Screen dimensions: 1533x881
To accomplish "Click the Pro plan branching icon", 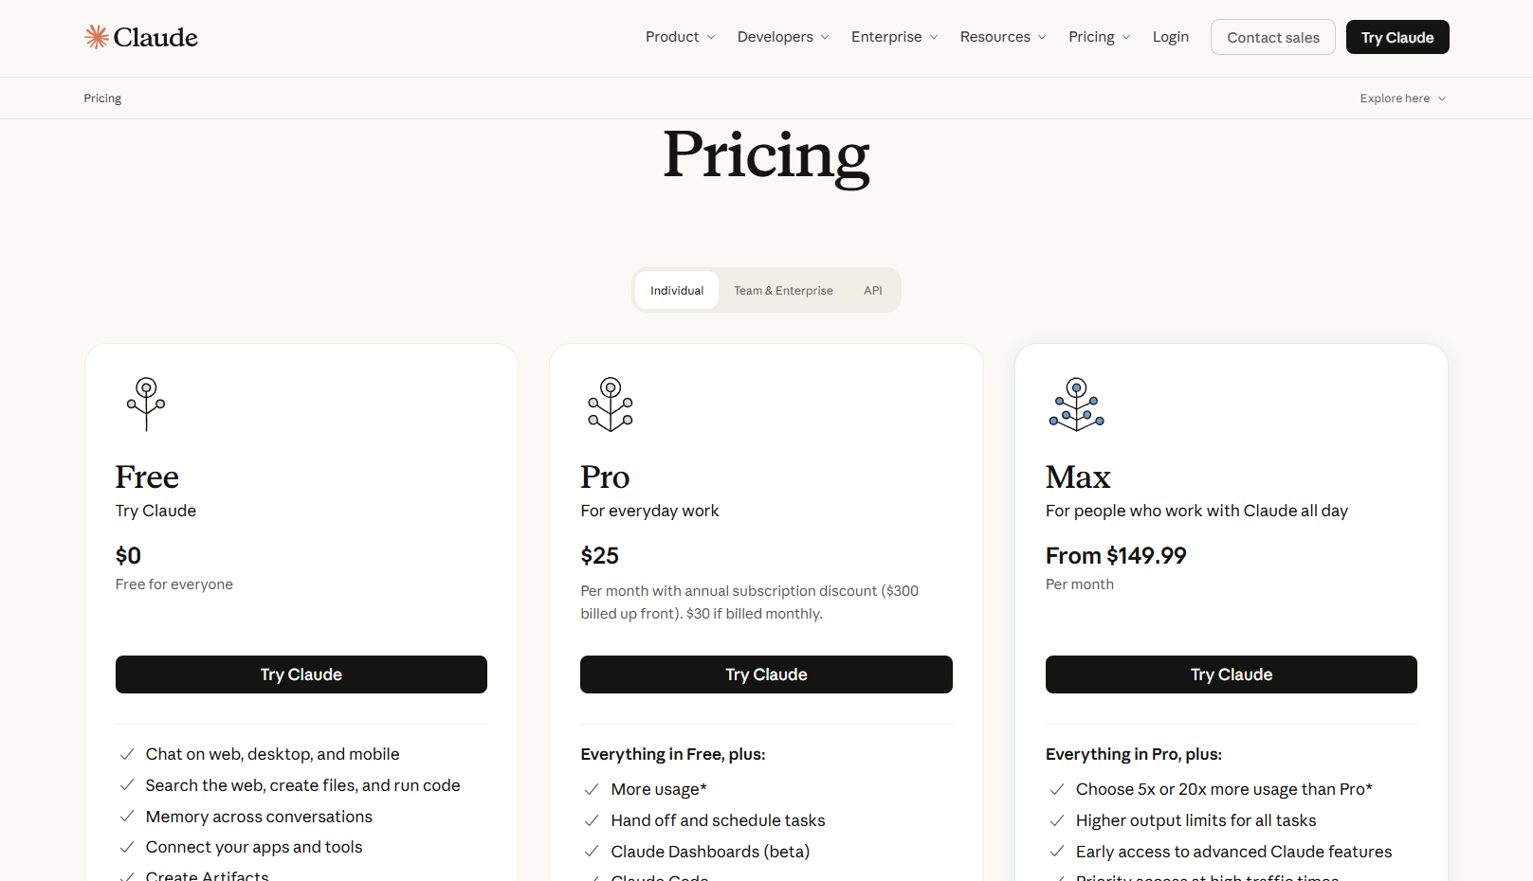I will click(611, 405).
